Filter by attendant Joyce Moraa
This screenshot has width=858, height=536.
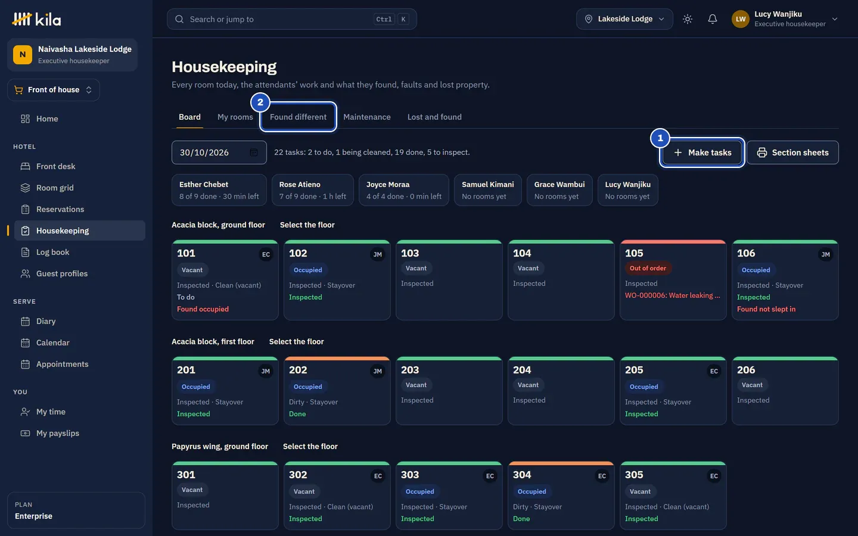tap(404, 190)
